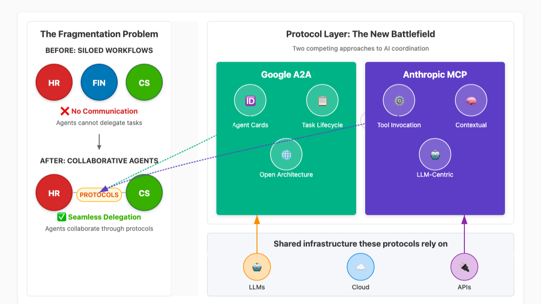This screenshot has height=304, width=541.
Task: Click the HR circle in Collaborative Agents
Action: (x=54, y=193)
